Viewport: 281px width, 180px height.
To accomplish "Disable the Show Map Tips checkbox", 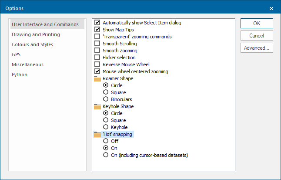I will 97,30.
